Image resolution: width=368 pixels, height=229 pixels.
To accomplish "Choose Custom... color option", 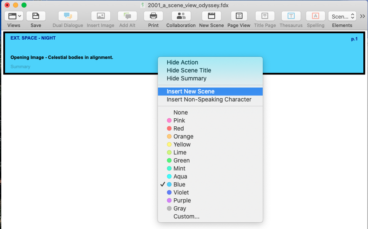I will 187,216.
